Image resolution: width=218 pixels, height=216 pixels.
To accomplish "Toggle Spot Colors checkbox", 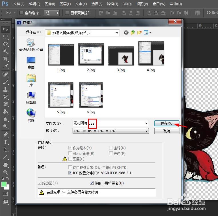I will [x=111, y=153].
